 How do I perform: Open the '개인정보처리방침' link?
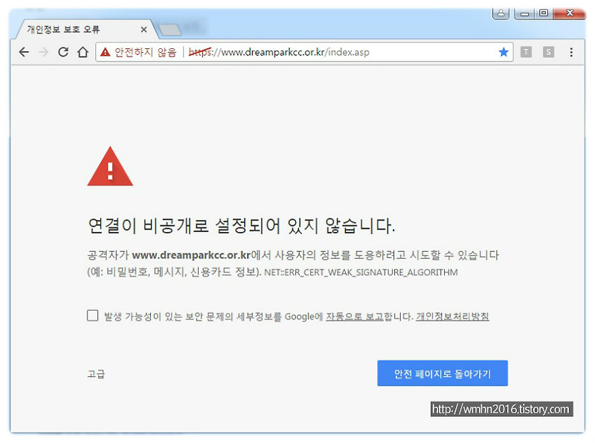pyautogui.click(x=452, y=317)
